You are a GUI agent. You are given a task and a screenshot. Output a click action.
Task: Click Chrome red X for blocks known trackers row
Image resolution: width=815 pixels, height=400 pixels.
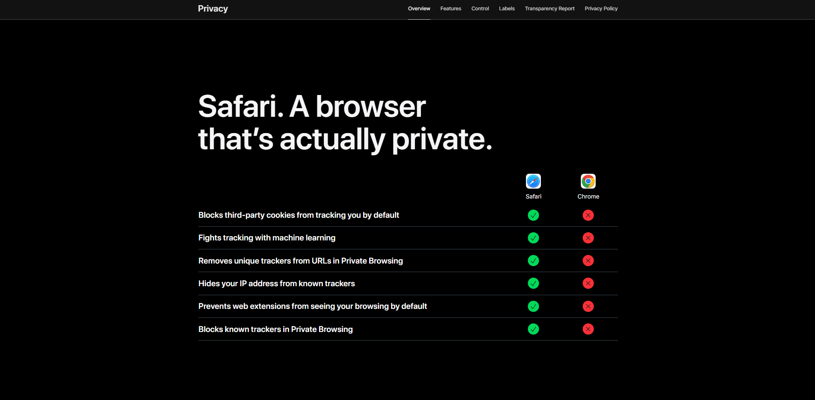point(588,329)
